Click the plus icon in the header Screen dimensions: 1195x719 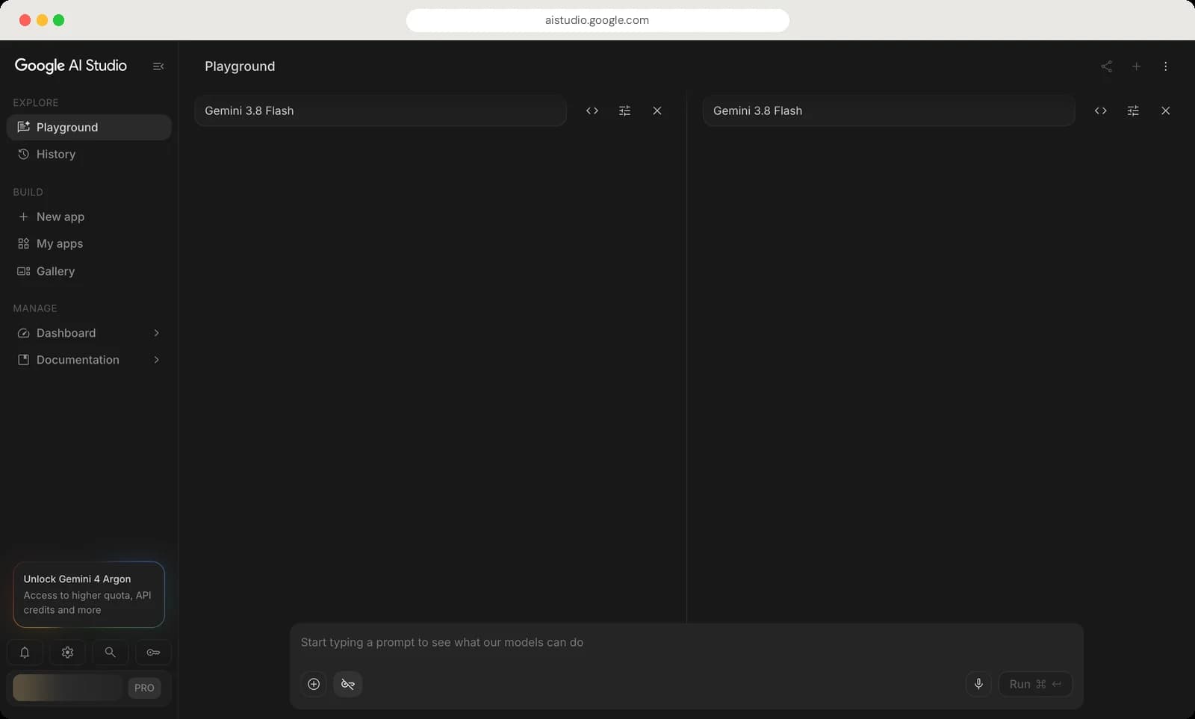click(1136, 66)
